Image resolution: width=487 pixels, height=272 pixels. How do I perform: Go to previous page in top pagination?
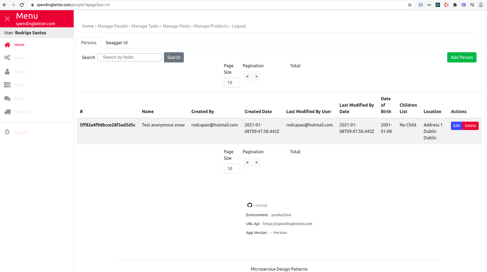click(247, 76)
